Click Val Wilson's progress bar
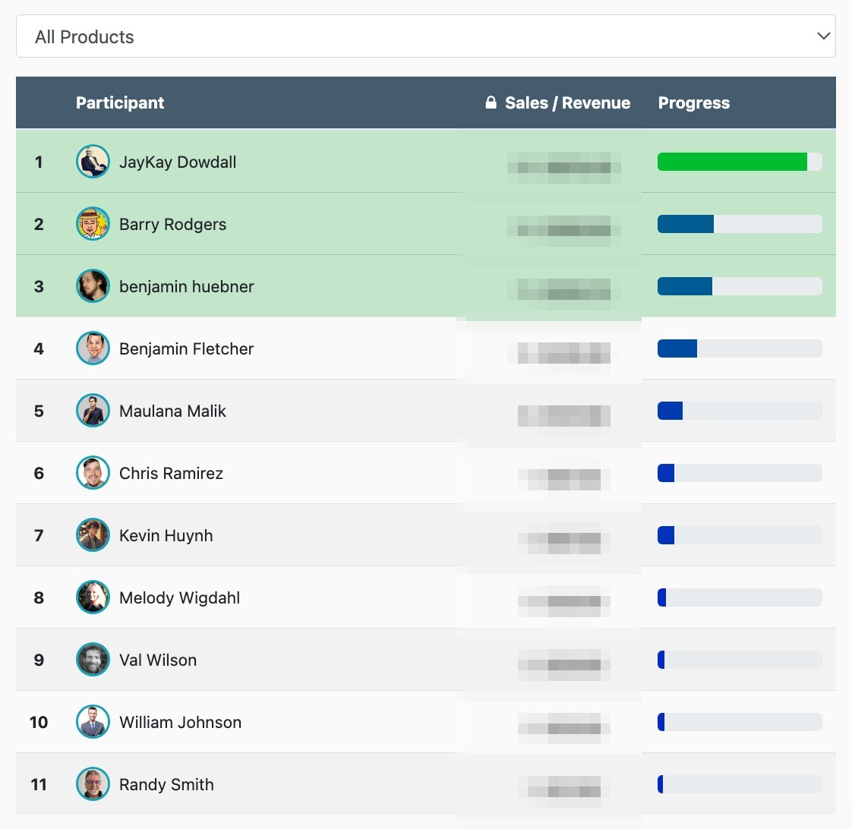 pos(740,660)
